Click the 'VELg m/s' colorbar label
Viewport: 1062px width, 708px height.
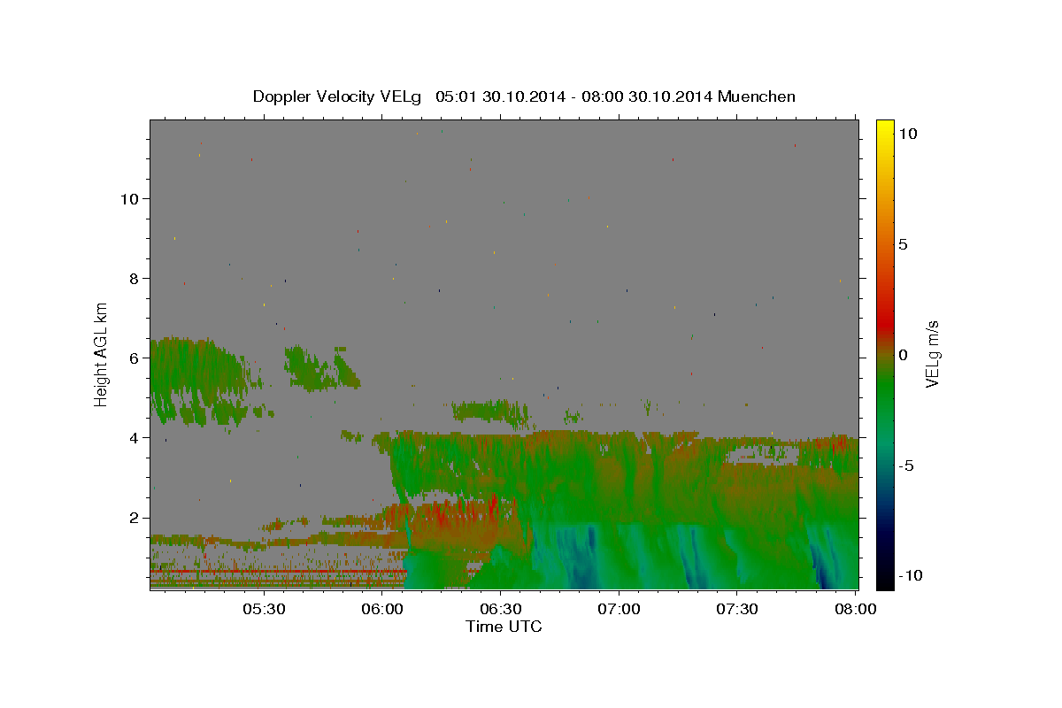click(x=932, y=354)
